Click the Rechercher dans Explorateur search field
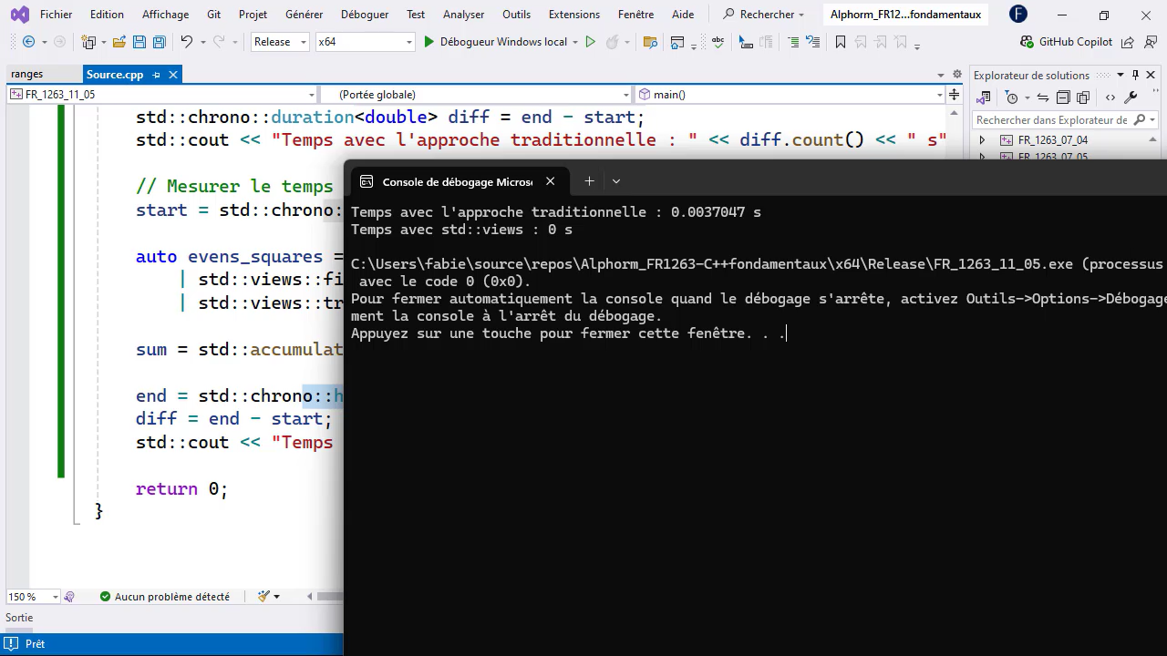The height and width of the screenshot is (656, 1167). point(1058,119)
